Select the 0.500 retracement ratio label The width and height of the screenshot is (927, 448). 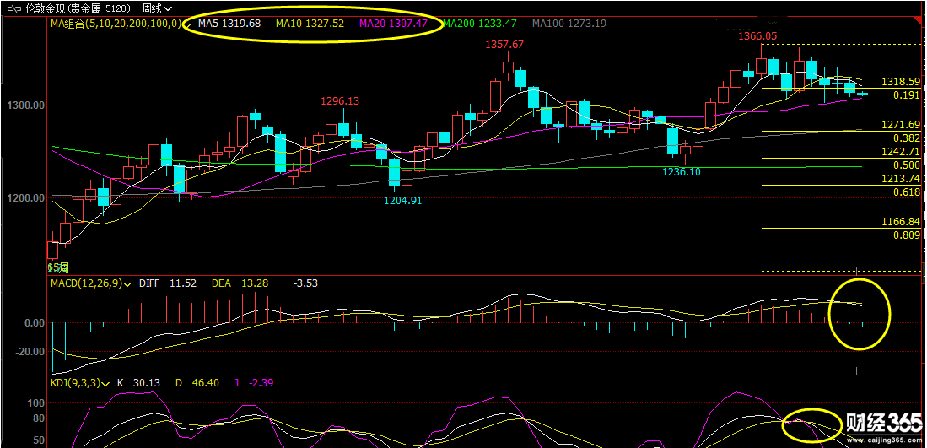pyautogui.click(x=906, y=165)
